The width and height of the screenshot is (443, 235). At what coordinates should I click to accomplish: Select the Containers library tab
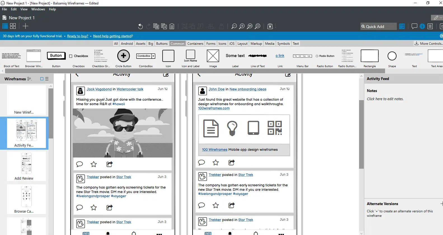[x=195, y=44]
